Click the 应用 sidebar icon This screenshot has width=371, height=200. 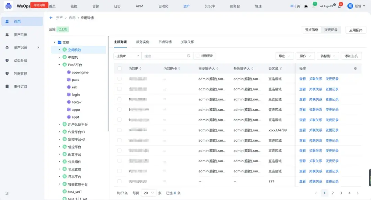click(7, 22)
